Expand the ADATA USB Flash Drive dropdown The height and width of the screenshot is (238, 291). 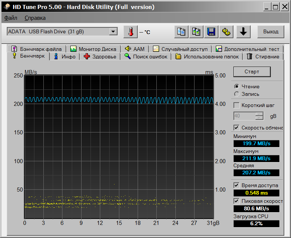tap(113, 32)
